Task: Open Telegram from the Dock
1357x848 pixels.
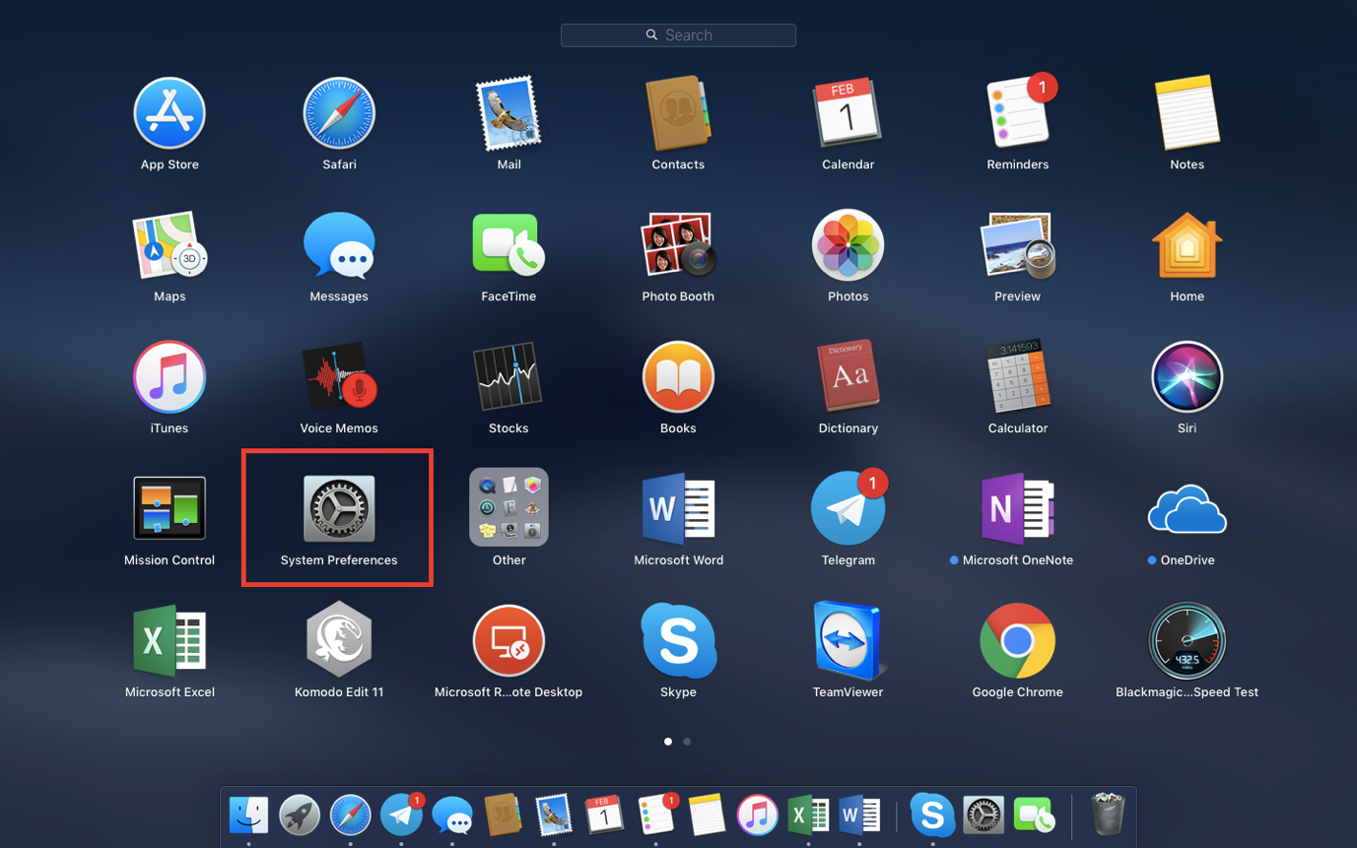Action: [402, 815]
